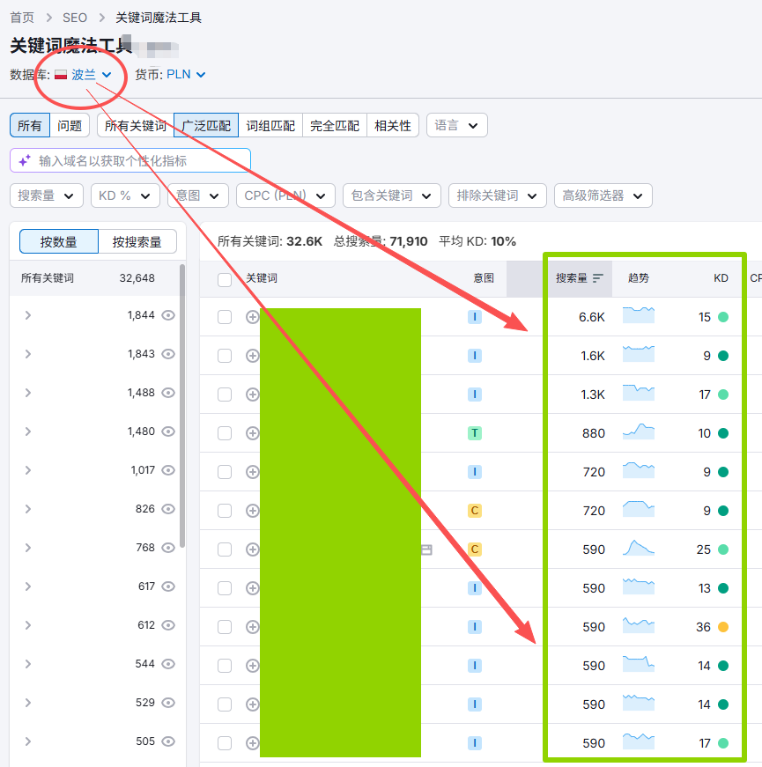Select the 所有 tab
Screen dimensions: 762x767
(30, 125)
